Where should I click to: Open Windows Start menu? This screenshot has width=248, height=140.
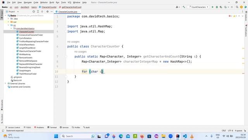click(56, 136)
